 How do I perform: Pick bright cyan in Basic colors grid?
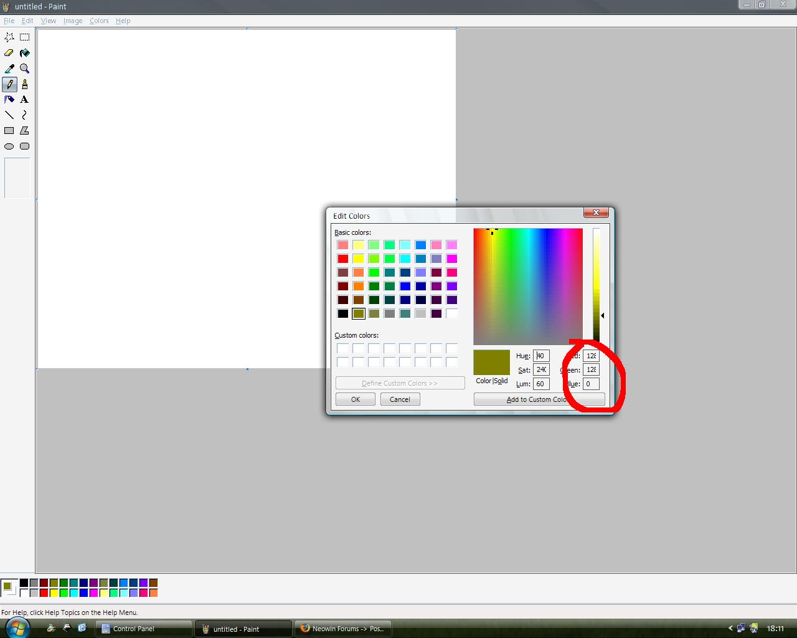(405, 259)
